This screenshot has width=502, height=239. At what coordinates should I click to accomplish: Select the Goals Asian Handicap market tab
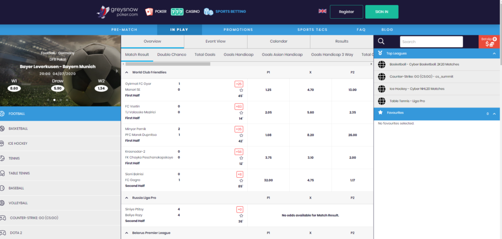282,54
